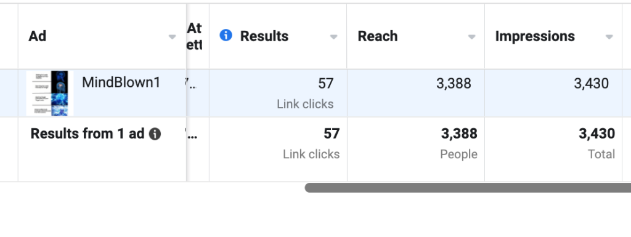Click the Impressions column header text
The image size is (631, 237).
point(535,36)
